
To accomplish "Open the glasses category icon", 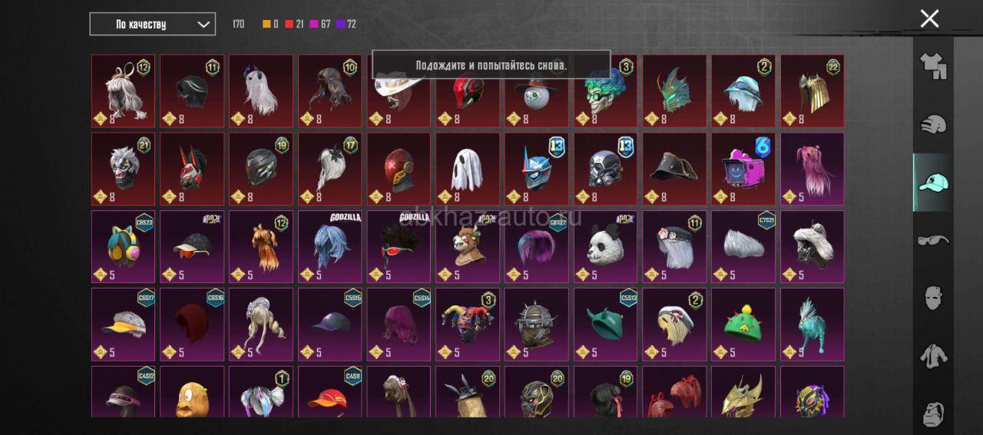I will point(933,240).
